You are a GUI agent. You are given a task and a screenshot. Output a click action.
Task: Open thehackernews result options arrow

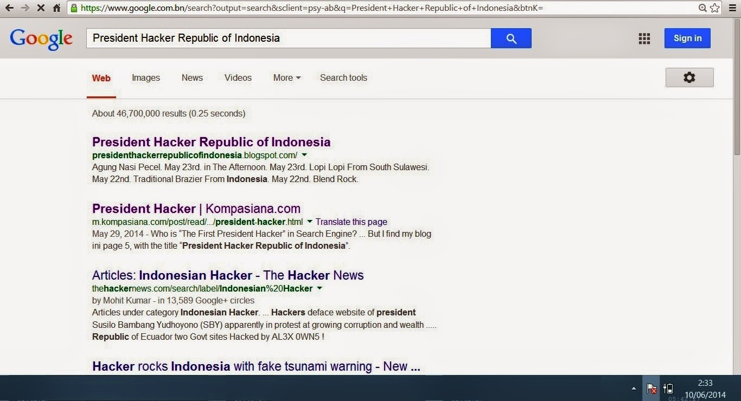(320, 288)
